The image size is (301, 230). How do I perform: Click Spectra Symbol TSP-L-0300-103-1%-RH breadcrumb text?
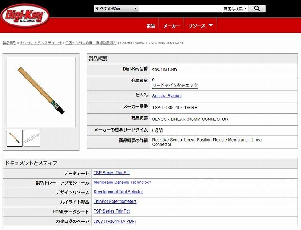[151, 43]
